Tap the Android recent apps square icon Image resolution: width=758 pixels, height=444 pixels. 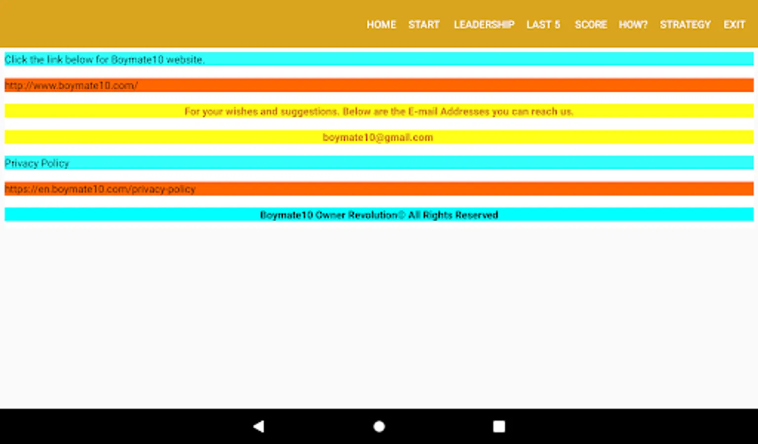click(499, 426)
